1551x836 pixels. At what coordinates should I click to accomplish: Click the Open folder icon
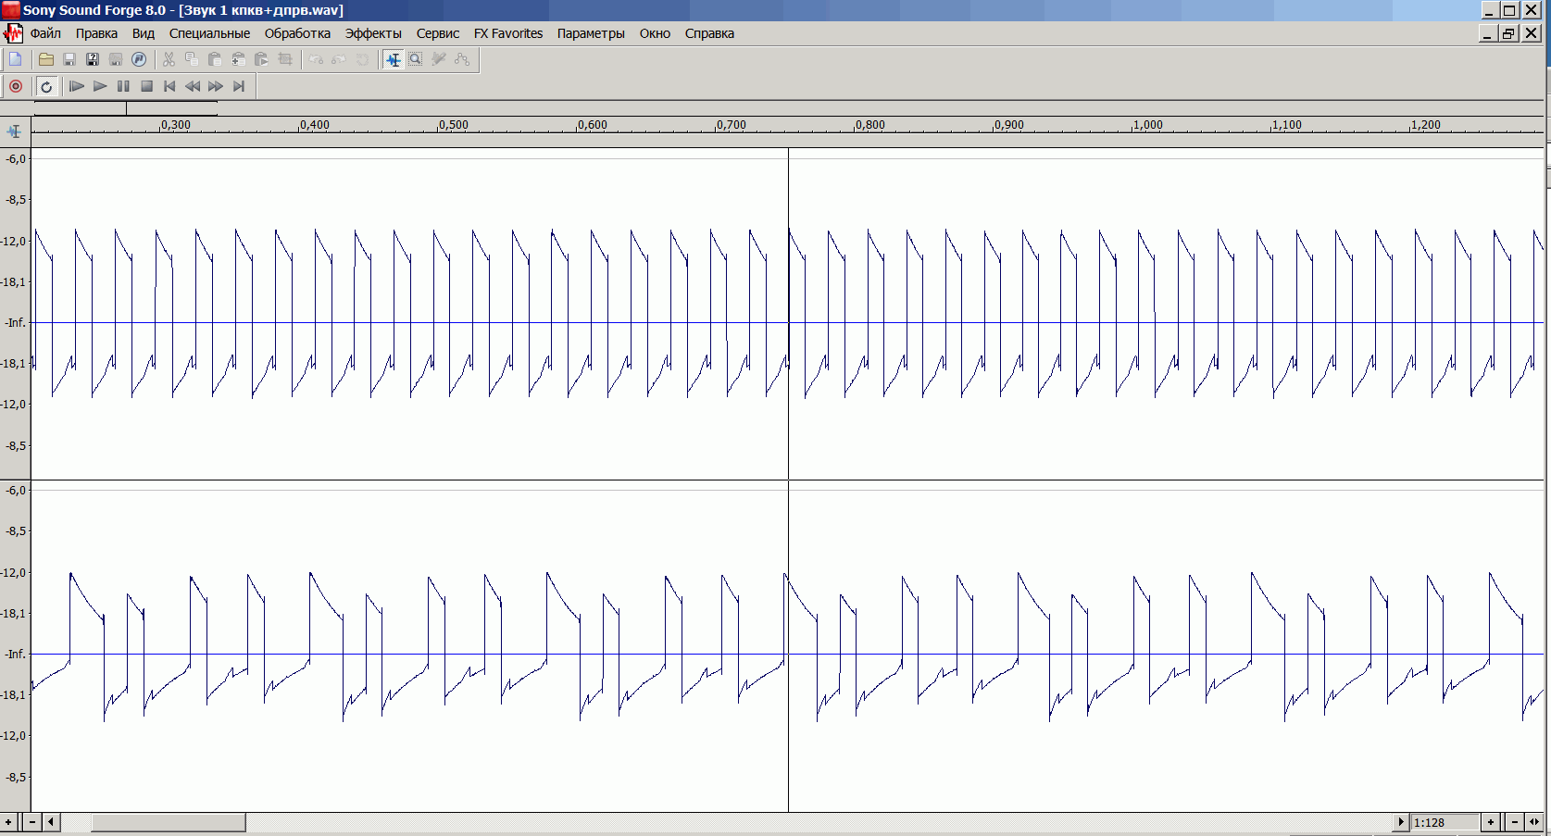point(45,59)
